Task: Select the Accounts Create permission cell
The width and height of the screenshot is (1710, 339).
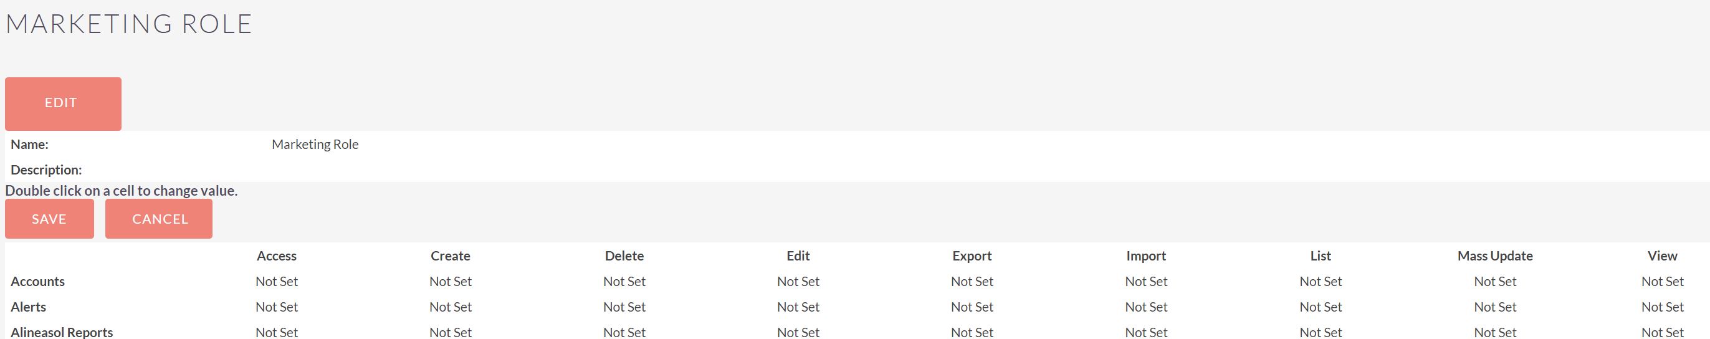Action: pos(451,281)
